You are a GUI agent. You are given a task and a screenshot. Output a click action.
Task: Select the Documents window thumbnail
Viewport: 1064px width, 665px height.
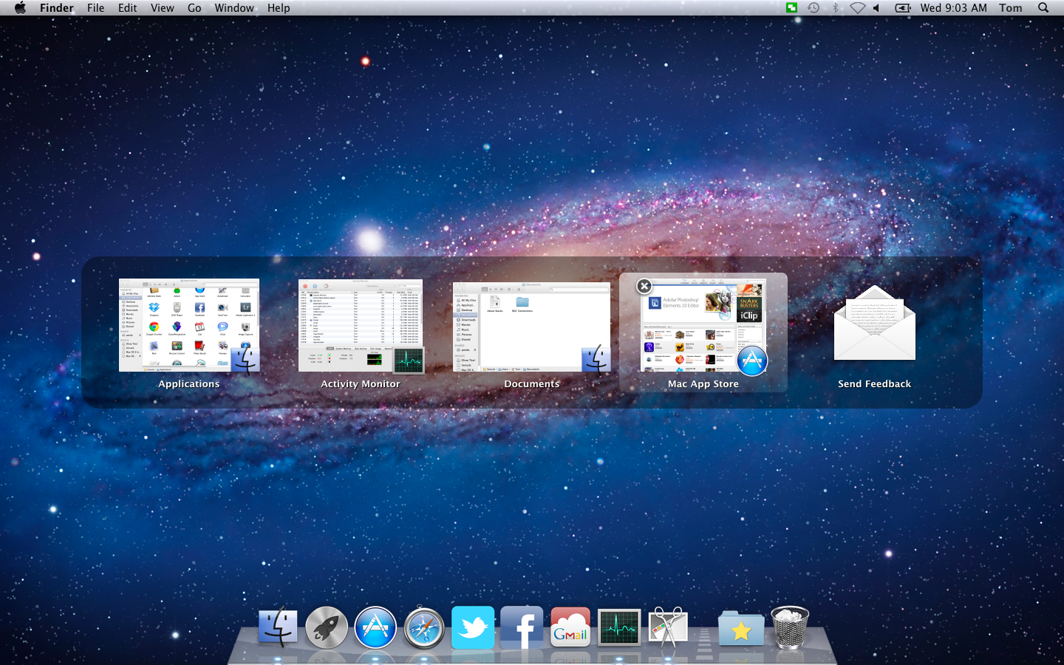[x=532, y=327]
